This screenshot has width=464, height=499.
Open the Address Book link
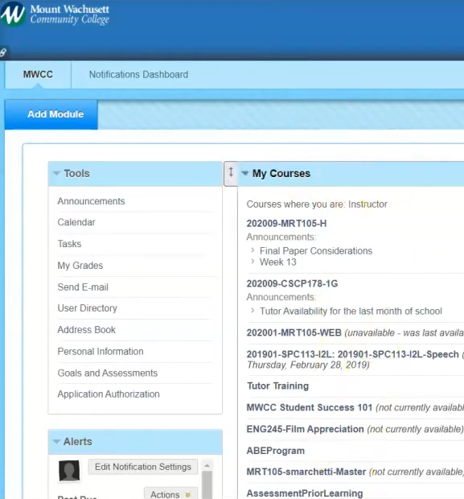[87, 330]
